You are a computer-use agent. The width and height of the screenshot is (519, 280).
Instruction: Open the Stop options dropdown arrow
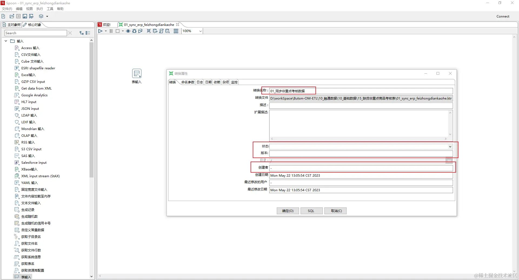pos(123,31)
